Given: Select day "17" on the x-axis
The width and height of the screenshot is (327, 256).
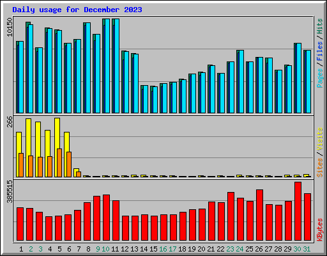Looking at the screenshot, I should click(172, 249).
